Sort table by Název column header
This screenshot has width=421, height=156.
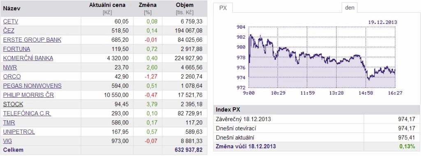click(x=12, y=8)
